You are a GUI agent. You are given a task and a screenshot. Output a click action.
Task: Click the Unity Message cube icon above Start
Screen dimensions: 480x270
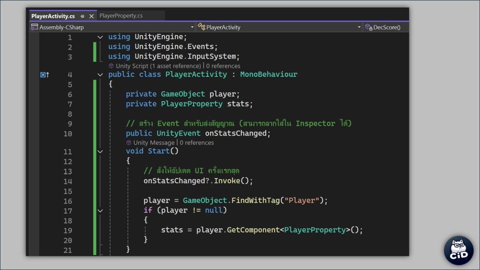tap(129, 142)
